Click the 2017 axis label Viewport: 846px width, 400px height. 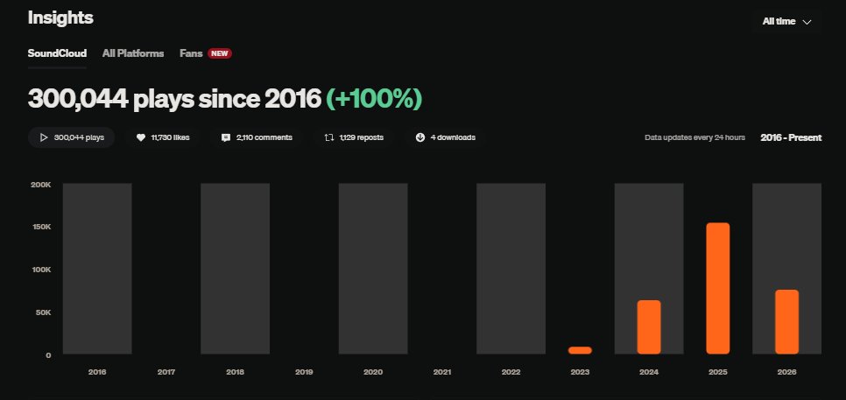pyautogui.click(x=166, y=372)
